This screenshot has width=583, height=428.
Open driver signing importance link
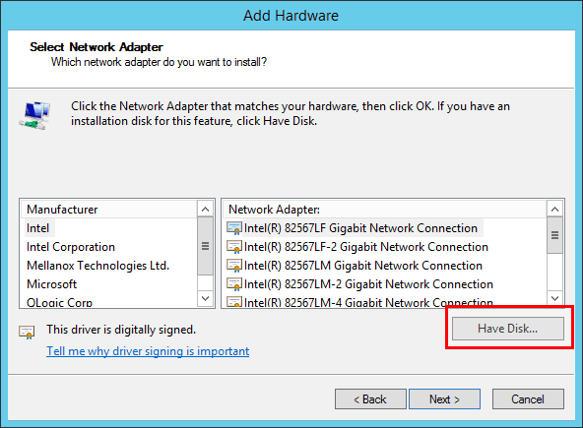[148, 351]
